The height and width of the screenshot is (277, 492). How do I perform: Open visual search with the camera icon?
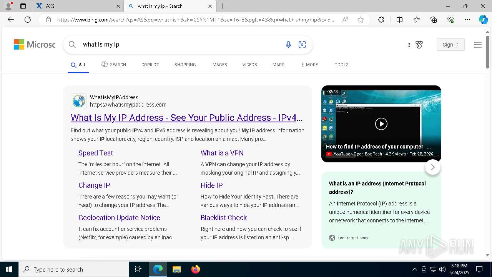pos(302,45)
